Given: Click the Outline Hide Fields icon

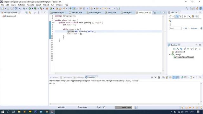Looking at the screenshot, I should (x=181, y=49).
